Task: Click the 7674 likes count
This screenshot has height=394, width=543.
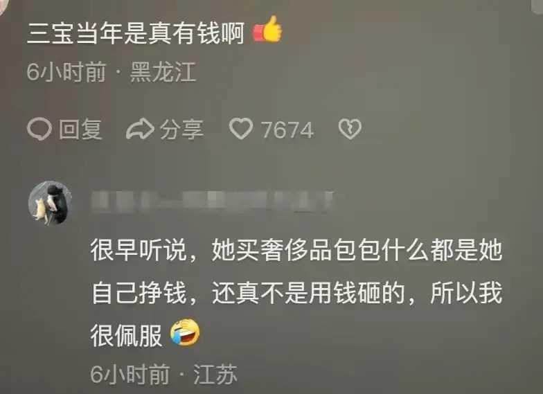Action: click(x=287, y=130)
